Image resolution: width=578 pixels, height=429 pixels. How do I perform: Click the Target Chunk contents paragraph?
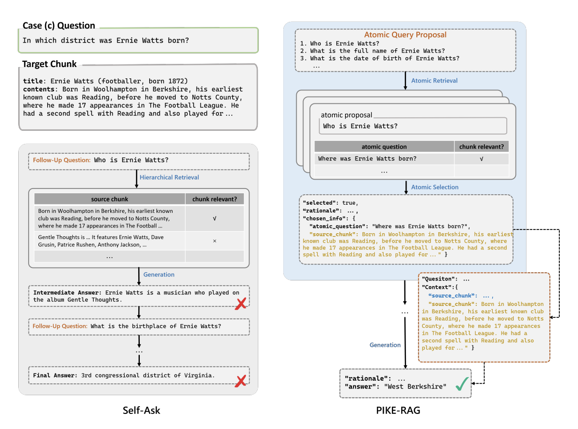(x=133, y=101)
